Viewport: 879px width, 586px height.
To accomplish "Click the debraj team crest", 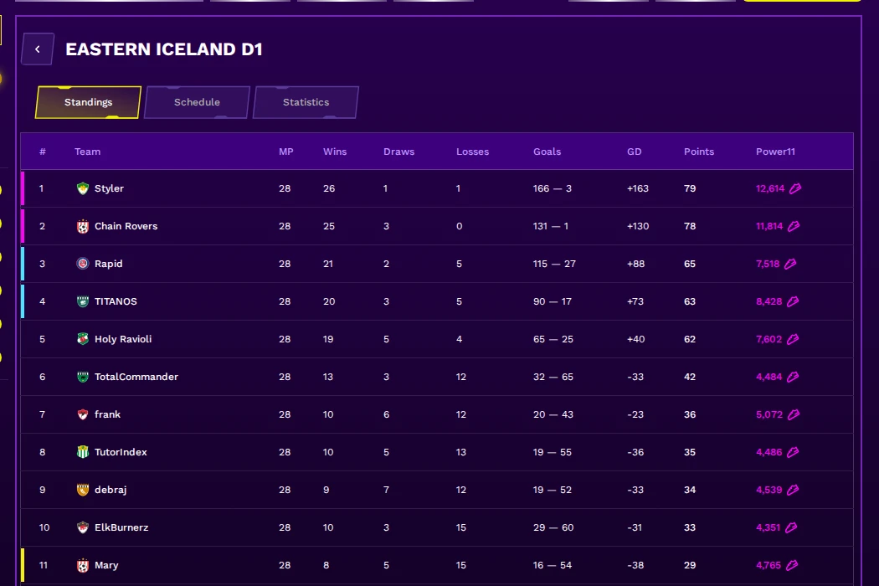I will pos(82,490).
